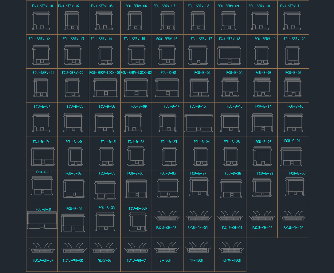Pick the FCU-B-19 unit symbol
Image resolution: width=334 pixels, height=273 pixels.
tap(43, 156)
